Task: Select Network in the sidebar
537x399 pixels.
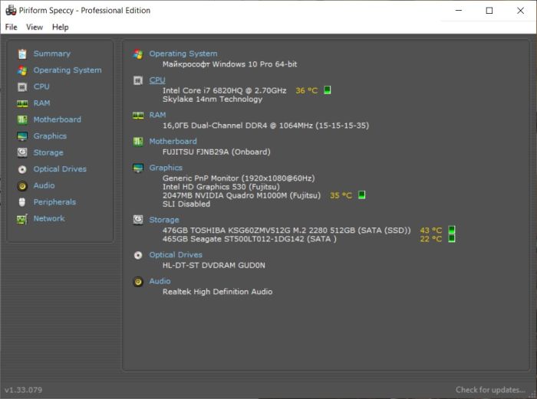Action: coord(49,218)
